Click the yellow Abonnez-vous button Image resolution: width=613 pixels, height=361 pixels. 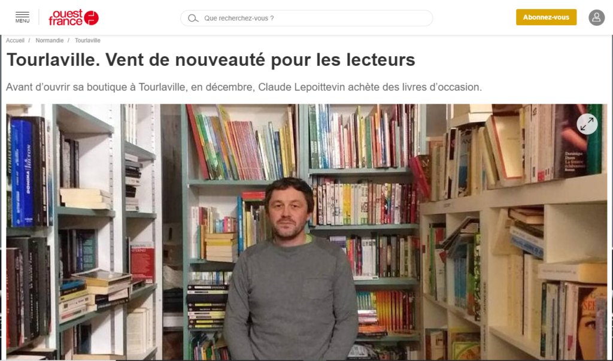coord(546,17)
